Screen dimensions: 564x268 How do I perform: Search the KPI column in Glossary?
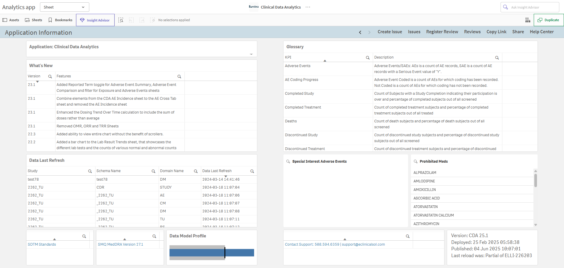coord(367,58)
